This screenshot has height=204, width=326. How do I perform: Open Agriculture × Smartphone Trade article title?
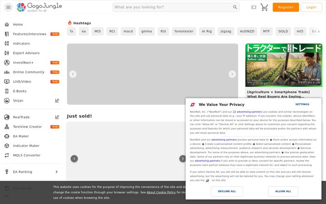coord(278,94)
